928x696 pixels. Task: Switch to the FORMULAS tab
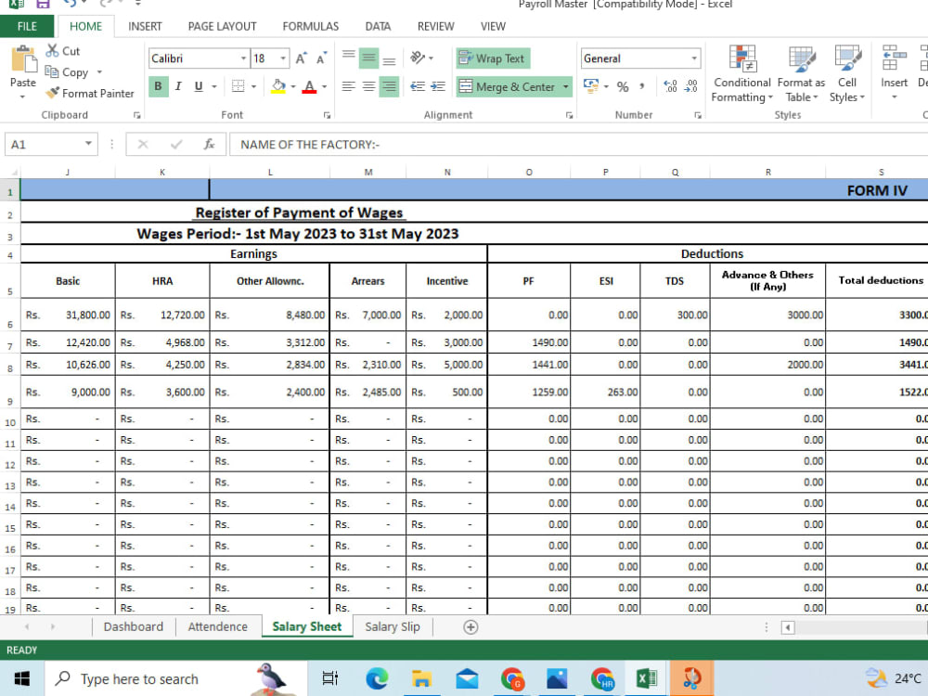tap(311, 26)
